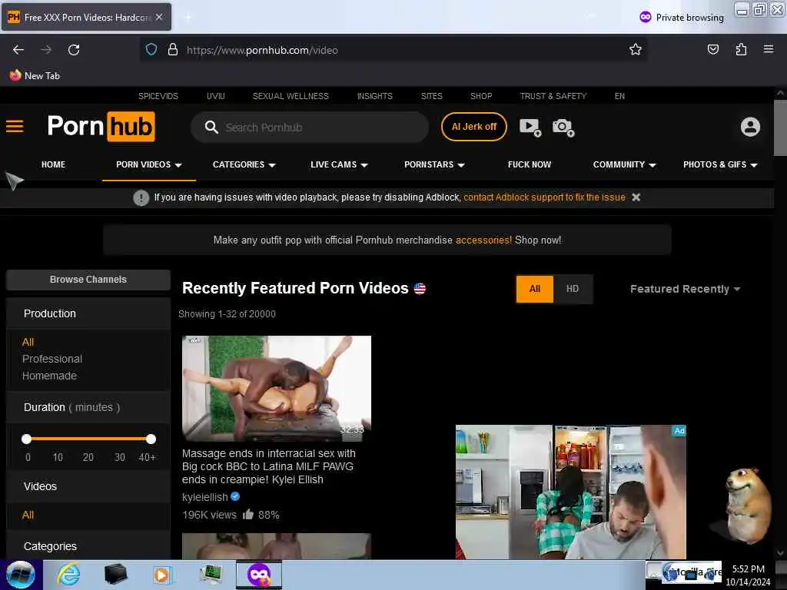
Task: Click the Browse Channels button
Action: tap(88, 280)
